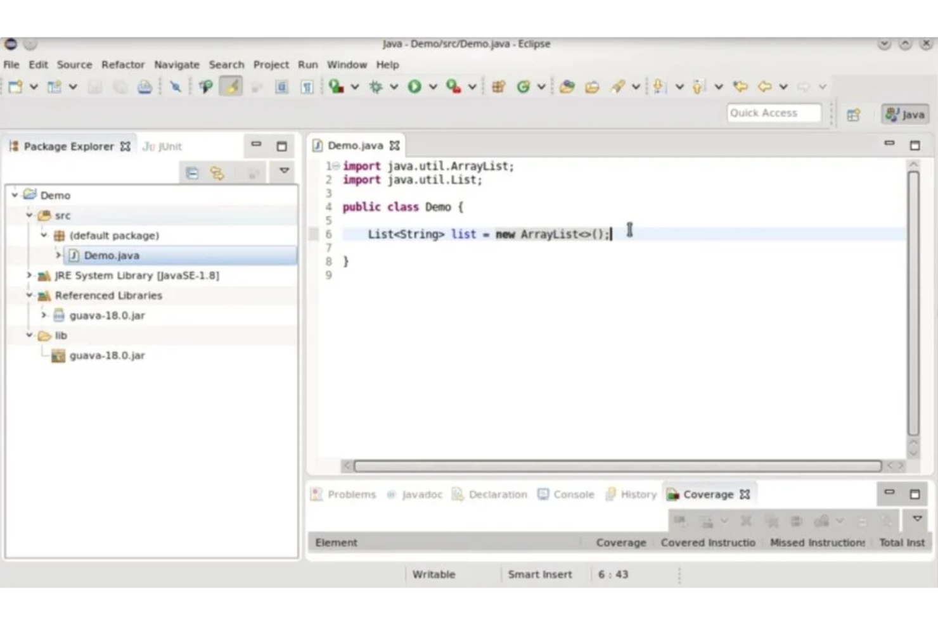
Task: Click the Open Perspective button
Action: [x=854, y=115]
